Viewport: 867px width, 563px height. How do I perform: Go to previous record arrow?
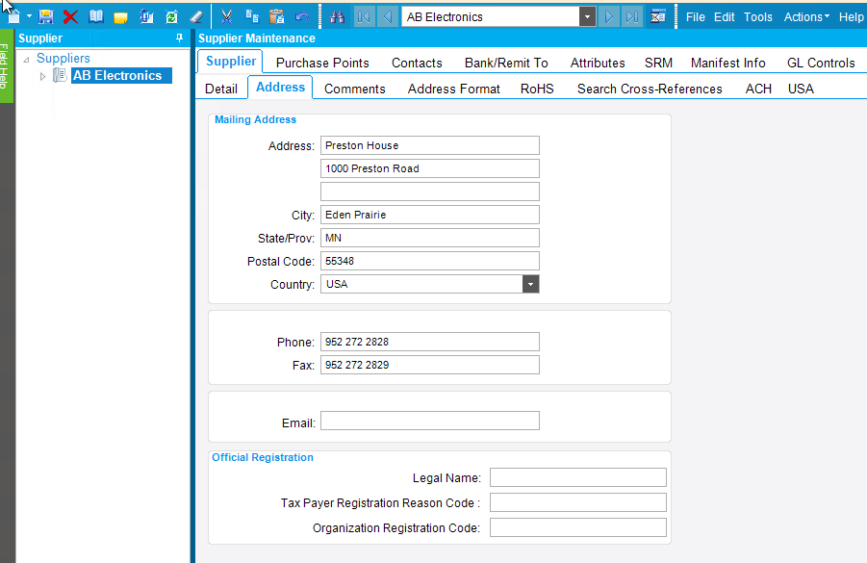pyautogui.click(x=388, y=16)
